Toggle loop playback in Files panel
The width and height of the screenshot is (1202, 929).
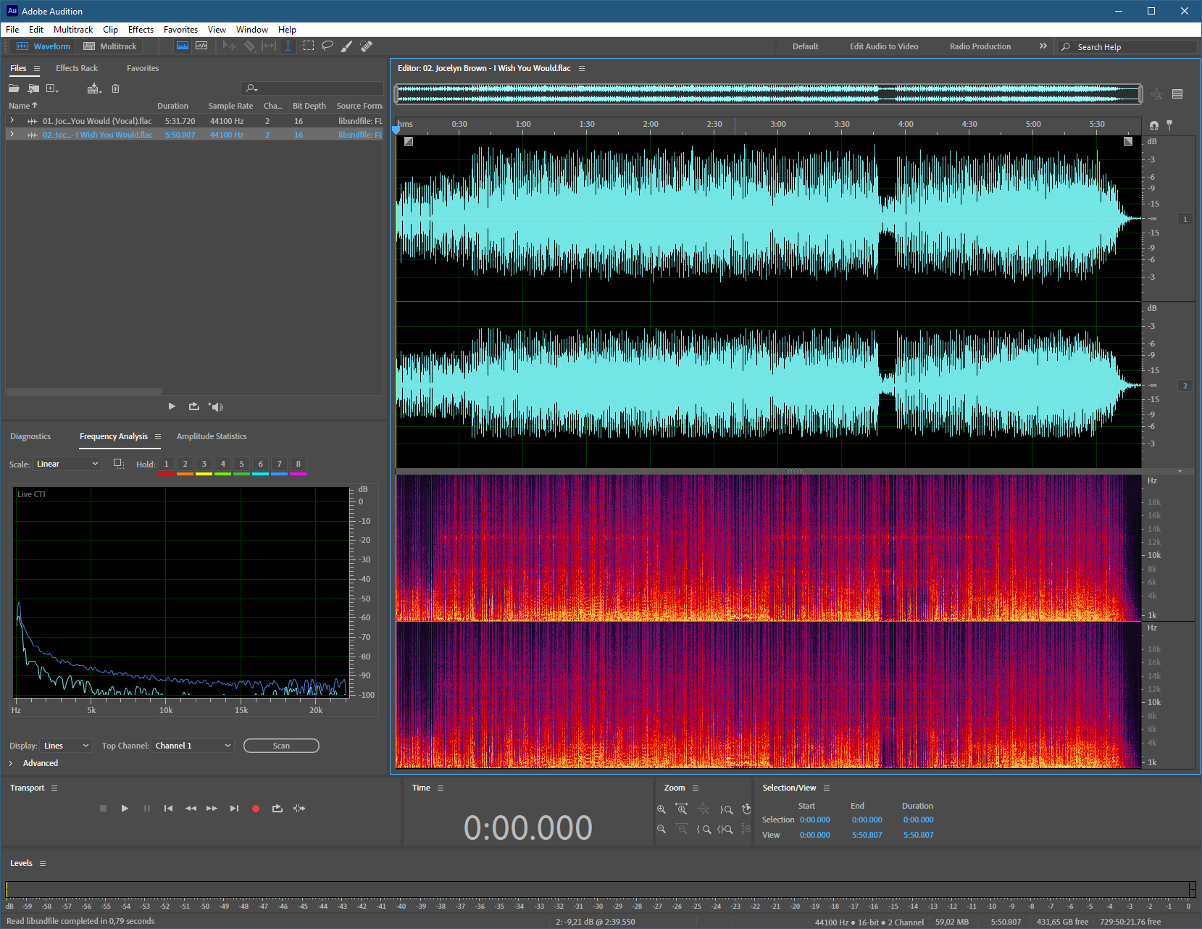193,407
